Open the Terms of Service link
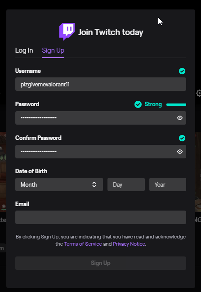This screenshot has height=292, width=201. pos(83,244)
